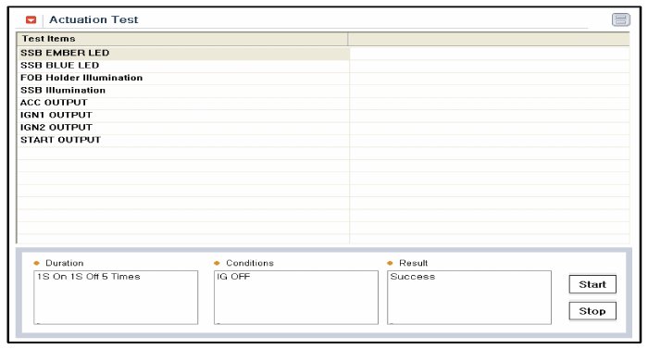Click inside the Result text box
This screenshot has width=648, height=349.
469,297
